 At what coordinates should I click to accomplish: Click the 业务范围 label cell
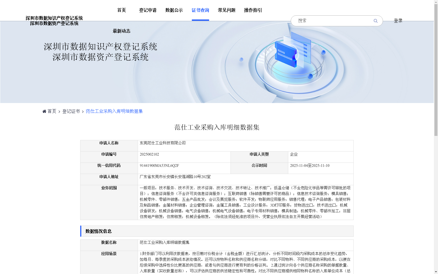(109, 202)
